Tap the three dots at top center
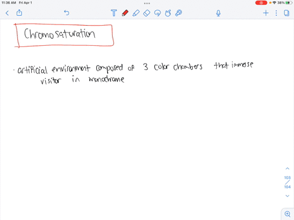The height and width of the screenshot is (220, 294). [147, 3]
